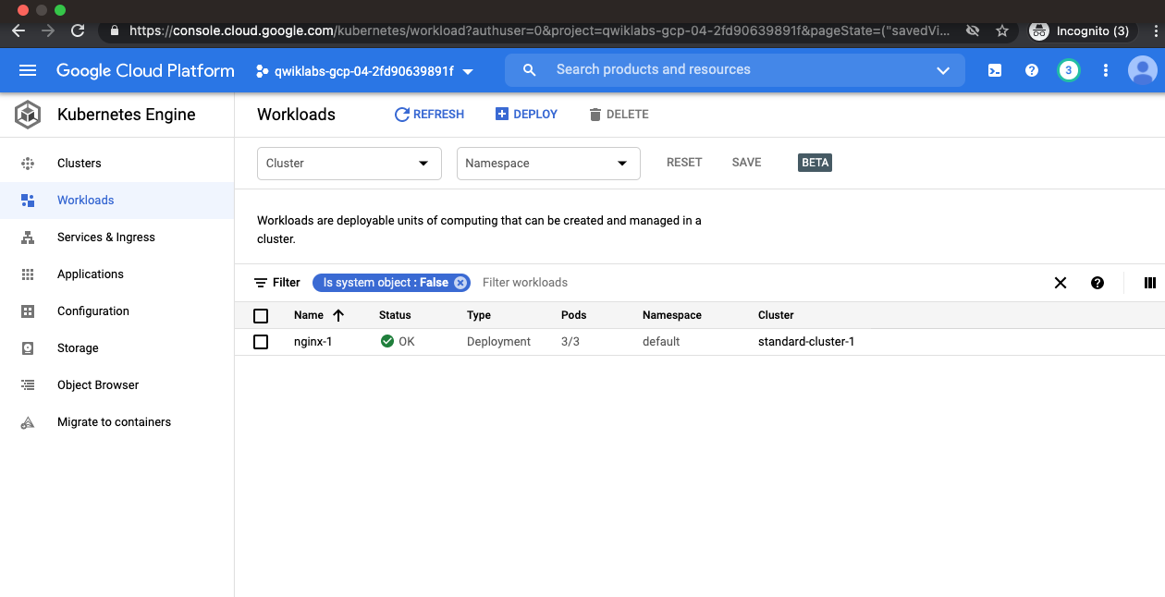Select the nginx-1 row checkbox

pyautogui.click(x=261, y=342)
